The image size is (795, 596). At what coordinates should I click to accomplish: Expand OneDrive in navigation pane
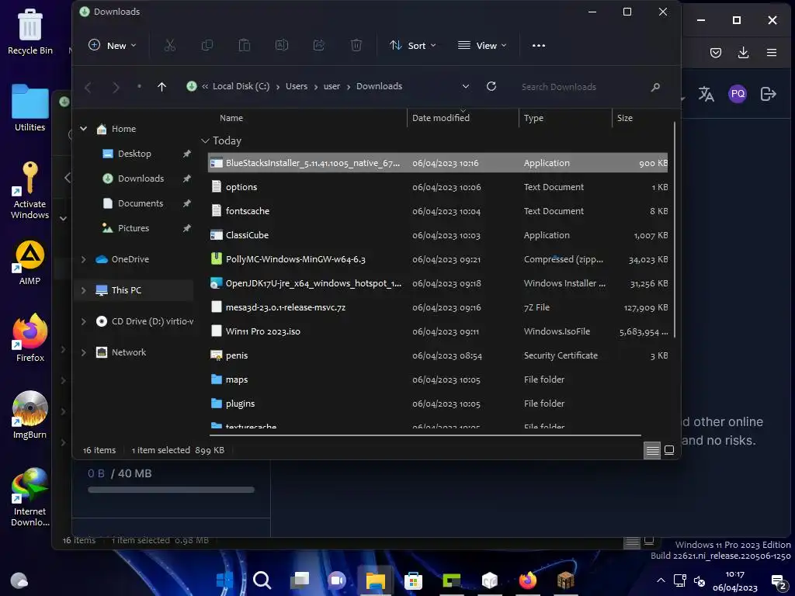(84, 259)
